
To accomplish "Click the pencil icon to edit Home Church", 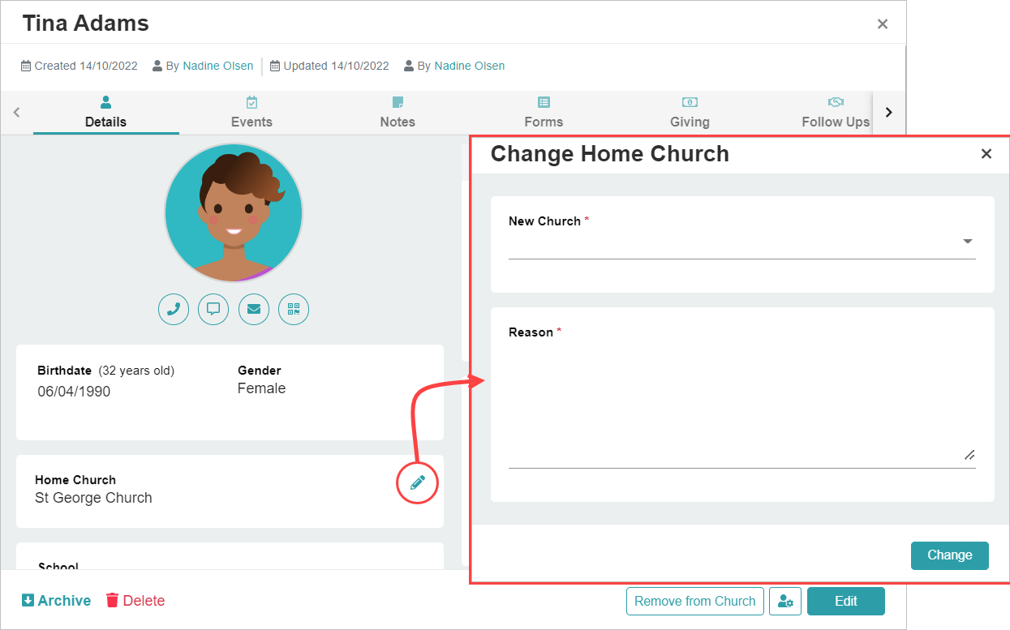I will point(417,483).
